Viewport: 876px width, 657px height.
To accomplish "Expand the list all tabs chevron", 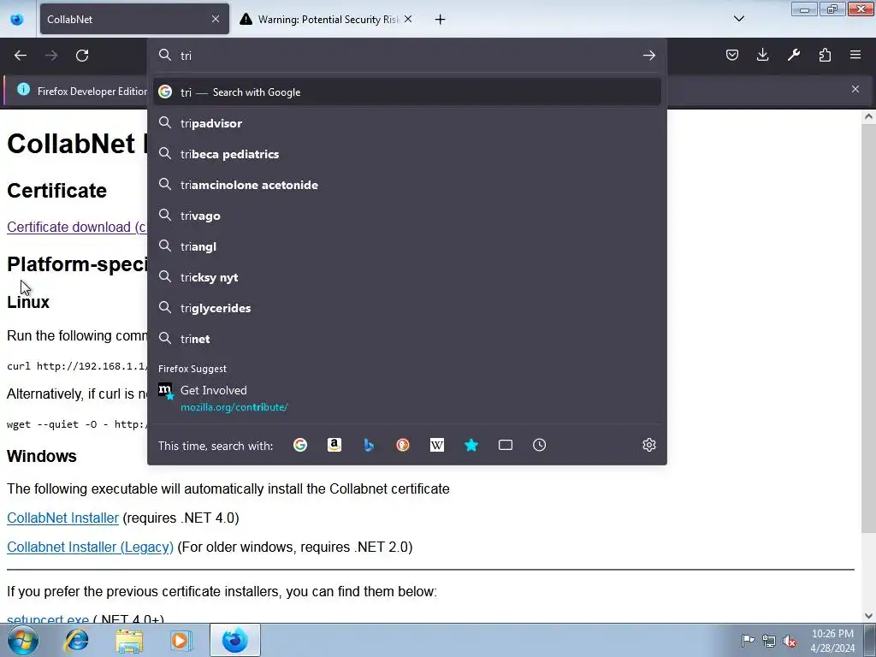I will coord(738,19).
